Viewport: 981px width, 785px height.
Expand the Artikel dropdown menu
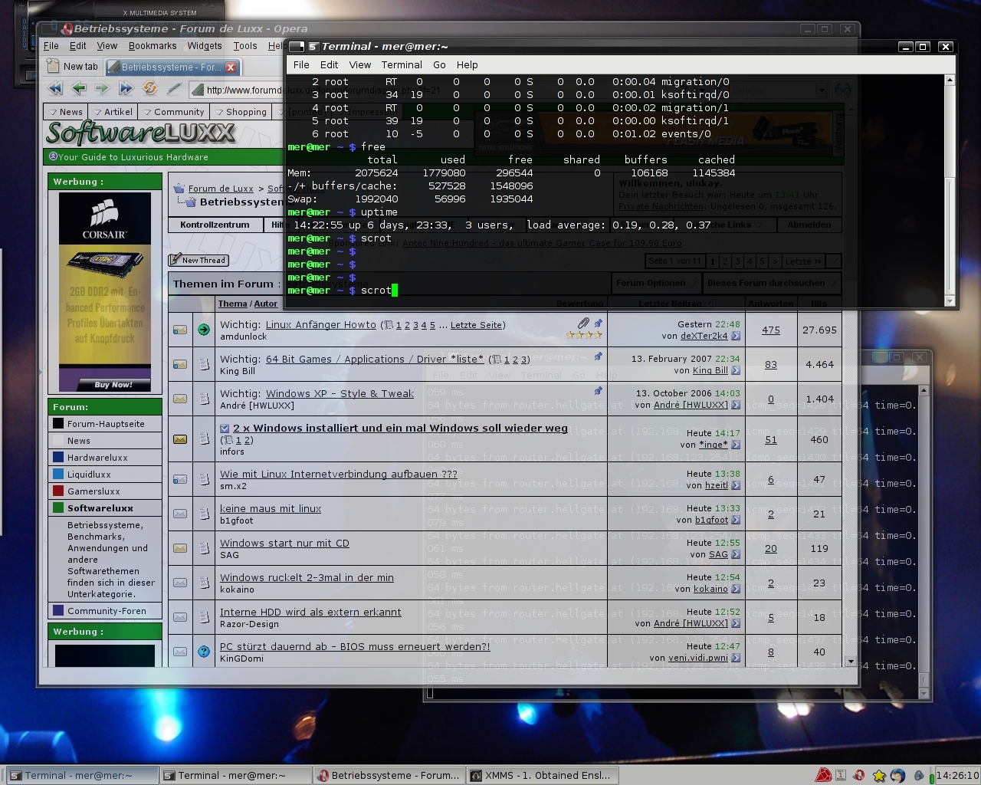113,112
